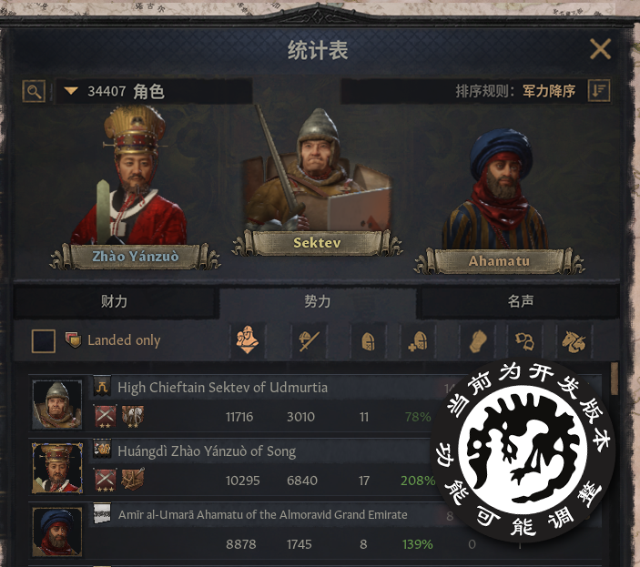Screen dimensions: 640x567
Task: Sort by total soldiers column icon
Action: (248, 339)
